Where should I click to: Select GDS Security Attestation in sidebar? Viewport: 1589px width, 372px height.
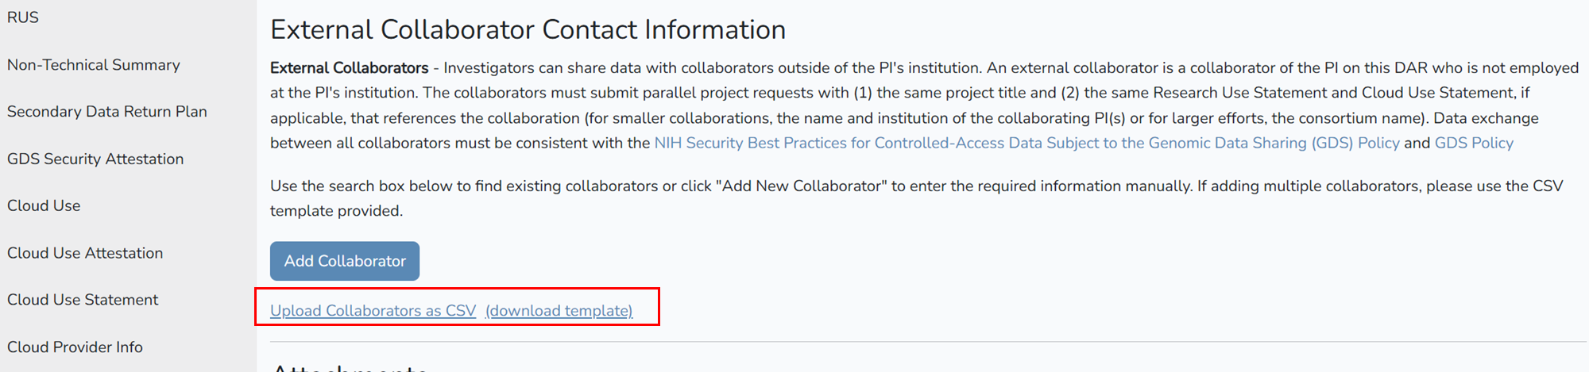point(95,159)
